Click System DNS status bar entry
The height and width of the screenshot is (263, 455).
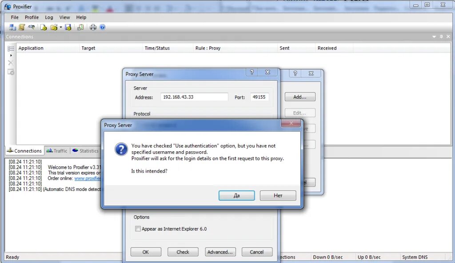(415, 257)
